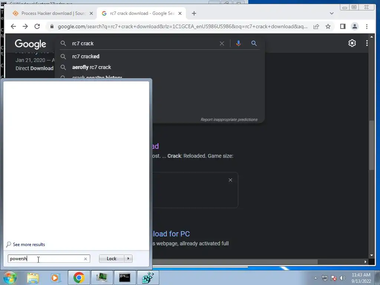
Task: Click 'Report inappropriate predictions'
Action: pyautogui.click(x=229, y=119)
